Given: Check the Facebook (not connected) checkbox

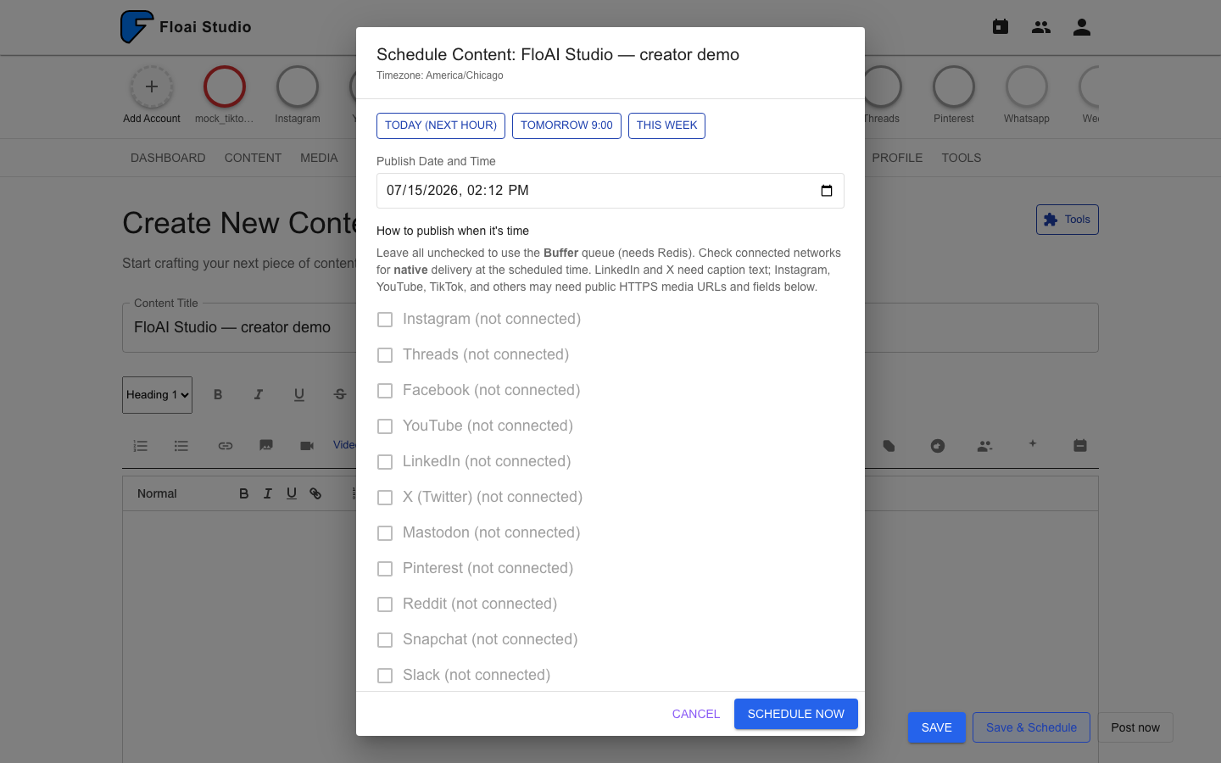Looking at the screenshot, I should coord(385,391).
